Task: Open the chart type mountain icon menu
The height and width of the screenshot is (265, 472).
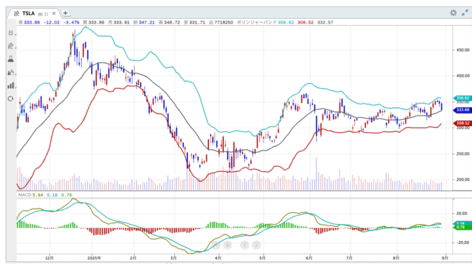Action: pos(11,72)
